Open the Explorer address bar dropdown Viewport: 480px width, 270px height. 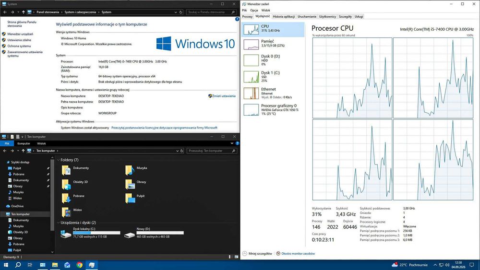pyautogui.click(x=177, y=151)
